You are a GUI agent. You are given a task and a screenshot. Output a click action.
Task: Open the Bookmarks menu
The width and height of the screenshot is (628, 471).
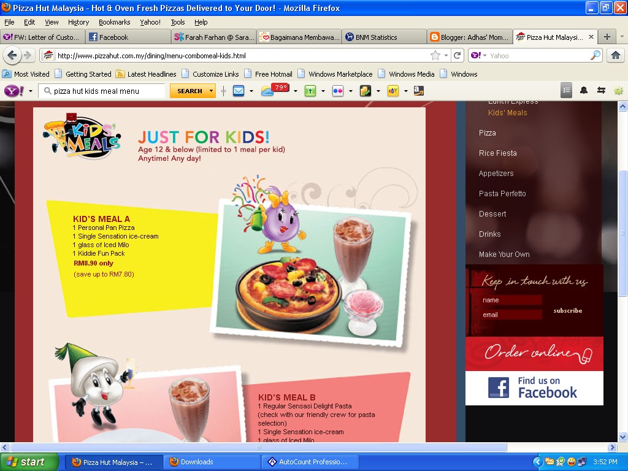pos(114,22)
